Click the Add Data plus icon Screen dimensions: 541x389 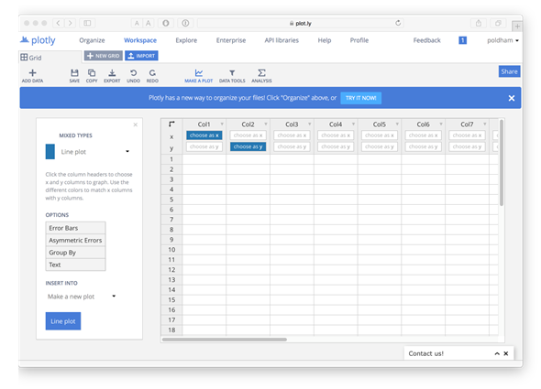tap(32, 72)
